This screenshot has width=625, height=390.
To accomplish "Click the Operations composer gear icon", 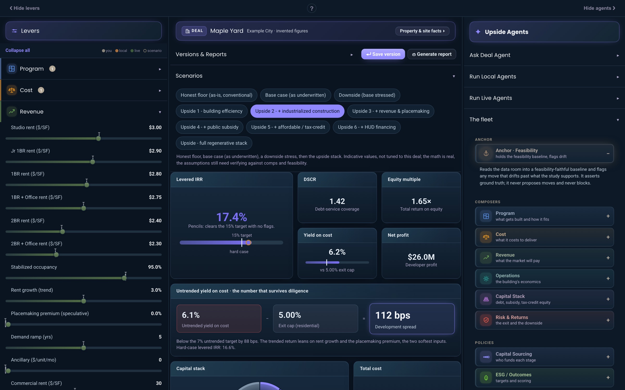I will click(x=486, y=278).
